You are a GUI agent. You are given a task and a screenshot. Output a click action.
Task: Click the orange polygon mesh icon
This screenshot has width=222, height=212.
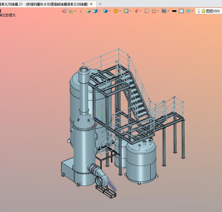(x=116, y=11)
